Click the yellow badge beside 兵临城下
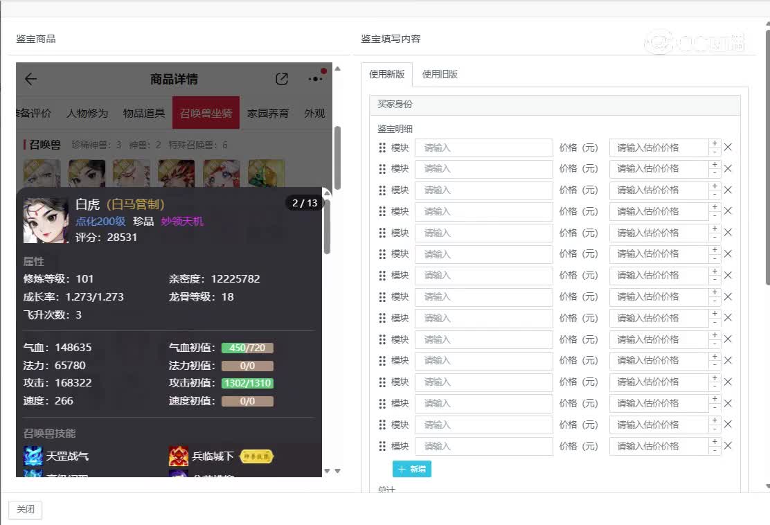The width and height of the screenshot is (770, 525). [256, 456]
